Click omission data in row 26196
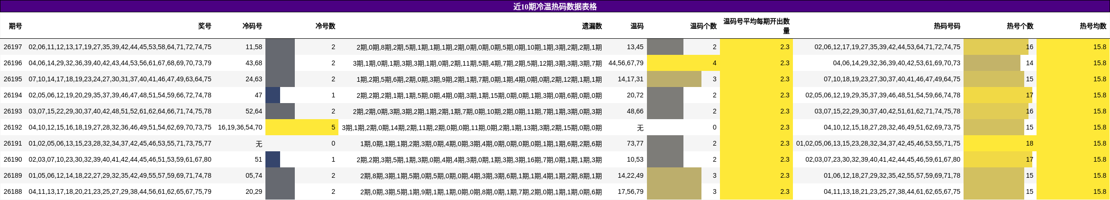Image resolution: width=1110 pixels, height=200 pixels. coord(477,63)
